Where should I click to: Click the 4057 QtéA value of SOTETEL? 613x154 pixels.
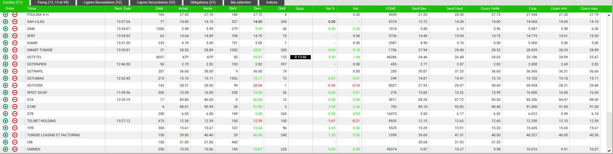160,57
